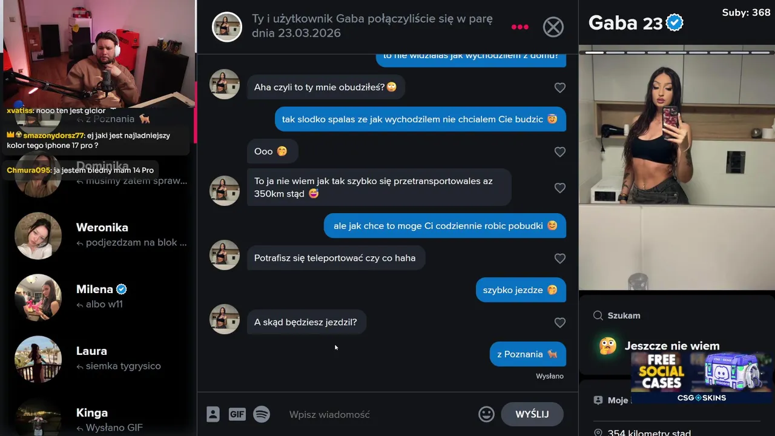The height and width of the screenshot is (436, 775).
Task: Open Gaba's avatar in the chat header
Action: click(x=227, y=27)
